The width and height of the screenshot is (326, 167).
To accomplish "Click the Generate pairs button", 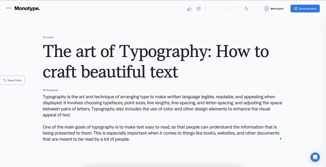I will pos(305,9).
